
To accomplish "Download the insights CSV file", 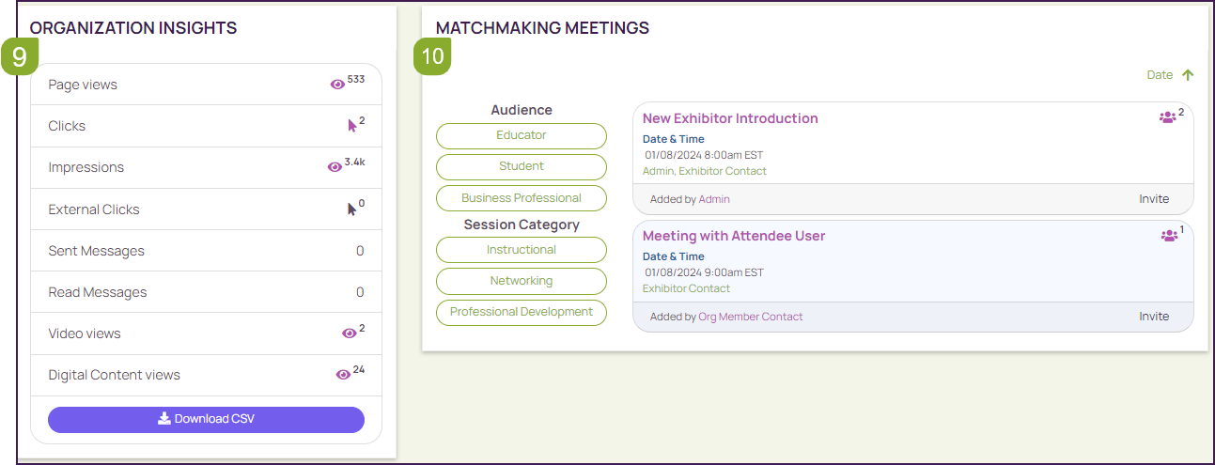I will click(x=206, y=419).
